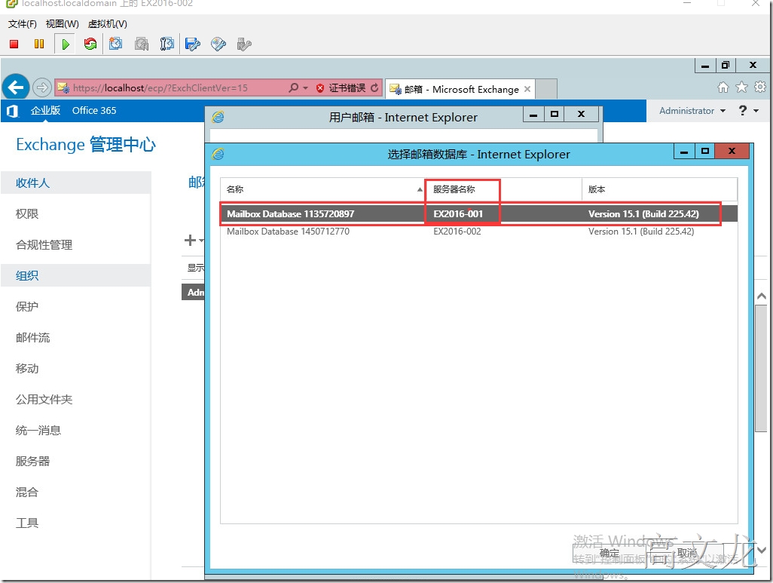
Task: Click the red certificate error icon
Action: pyautogui.click(x=320, y=88)
